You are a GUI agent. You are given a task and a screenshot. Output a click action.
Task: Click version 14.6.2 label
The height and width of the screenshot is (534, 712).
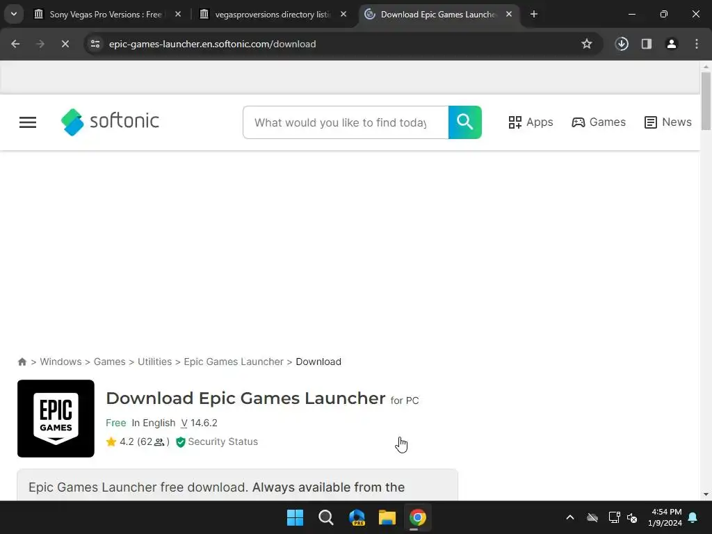(199, 423)
